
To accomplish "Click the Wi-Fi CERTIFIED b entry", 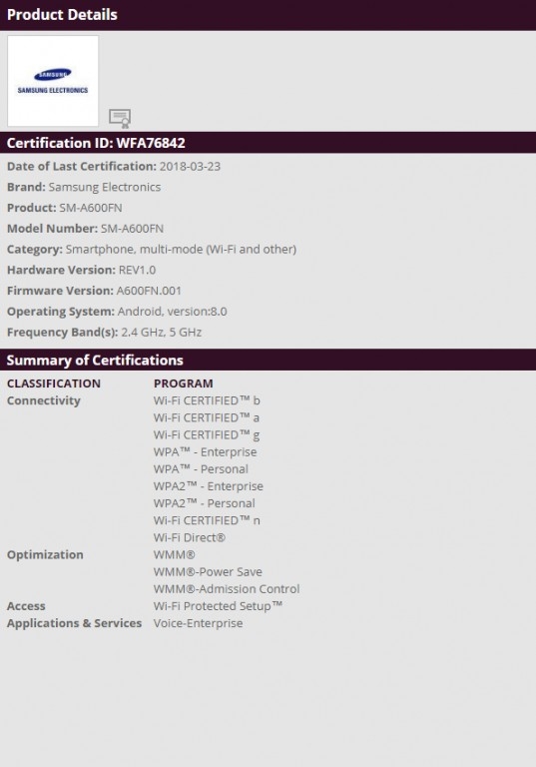I will click(x=207, y=400).
